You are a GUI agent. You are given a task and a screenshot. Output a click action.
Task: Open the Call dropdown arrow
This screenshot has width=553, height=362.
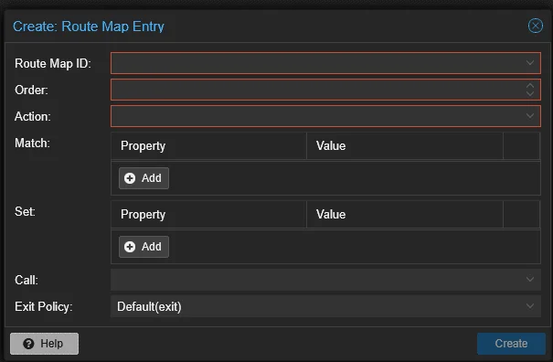pos(530,280)
